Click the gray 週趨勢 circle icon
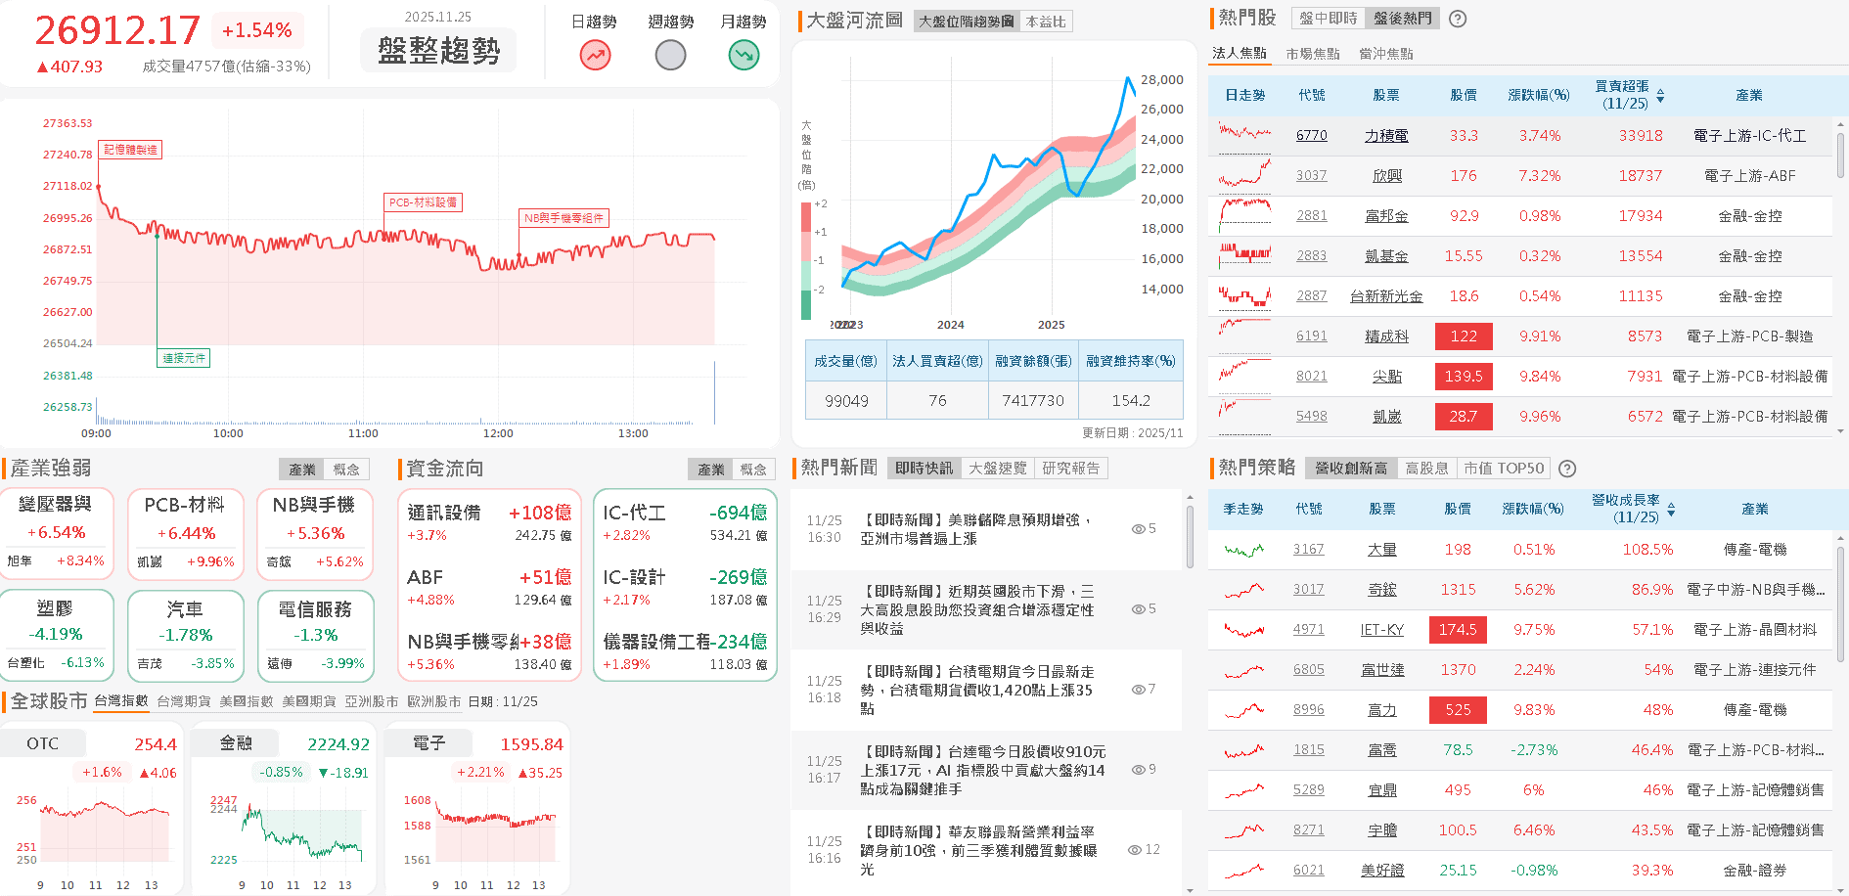Screen dimensions: 1849x896 click(x=669, y=55)
